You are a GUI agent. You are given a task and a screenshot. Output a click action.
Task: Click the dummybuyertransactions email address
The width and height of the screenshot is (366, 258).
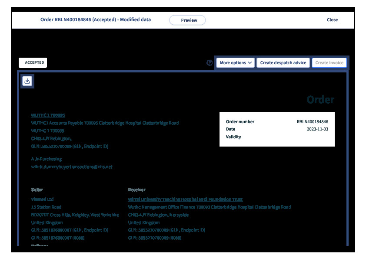click(72, 167)
